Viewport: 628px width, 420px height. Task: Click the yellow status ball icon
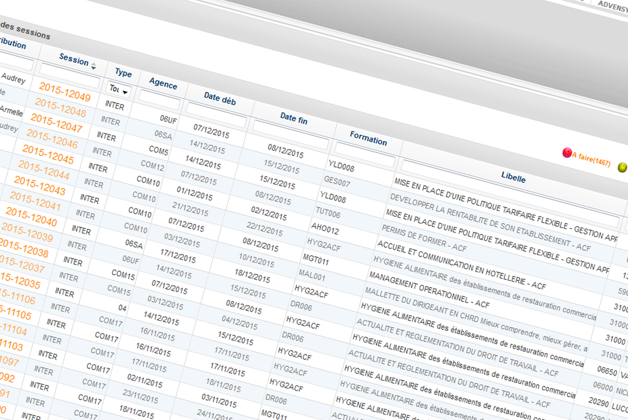click(622, 167)
